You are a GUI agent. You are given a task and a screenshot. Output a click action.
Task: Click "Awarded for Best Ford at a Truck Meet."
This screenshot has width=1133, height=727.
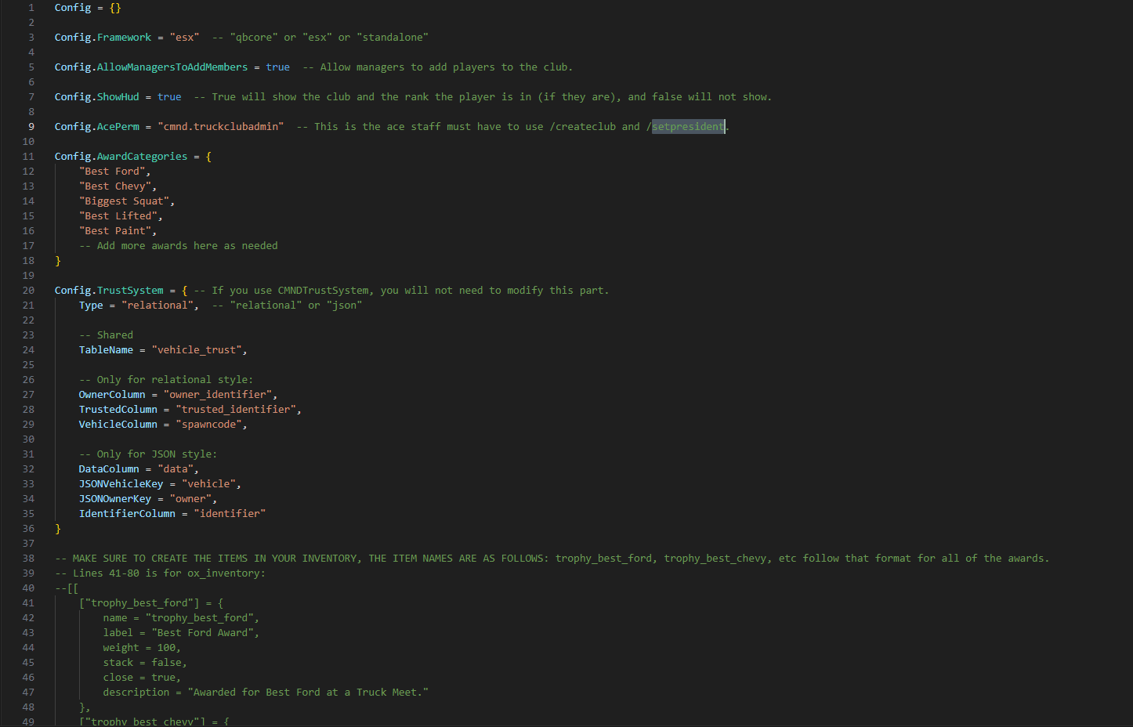point(308,693)
